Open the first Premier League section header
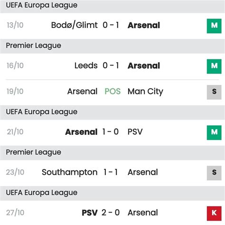Image resolution: width=225 pixels, height=225 pixels. 112,46
